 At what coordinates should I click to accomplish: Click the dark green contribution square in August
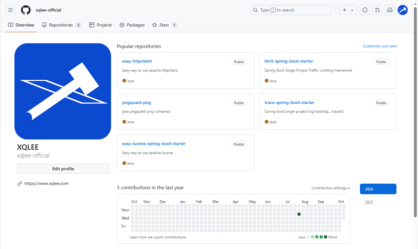tap(299, 214)
